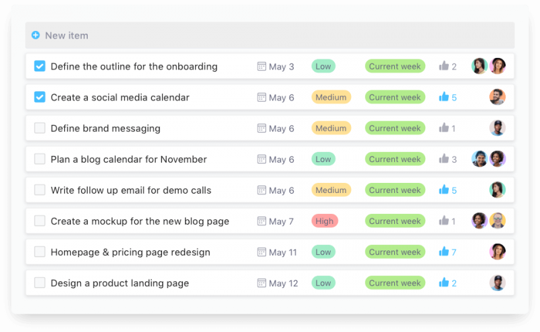The height and width of the screenshot is (332, 540).
Task: Check off Define brand messaging task
Action: click(40, 128)
